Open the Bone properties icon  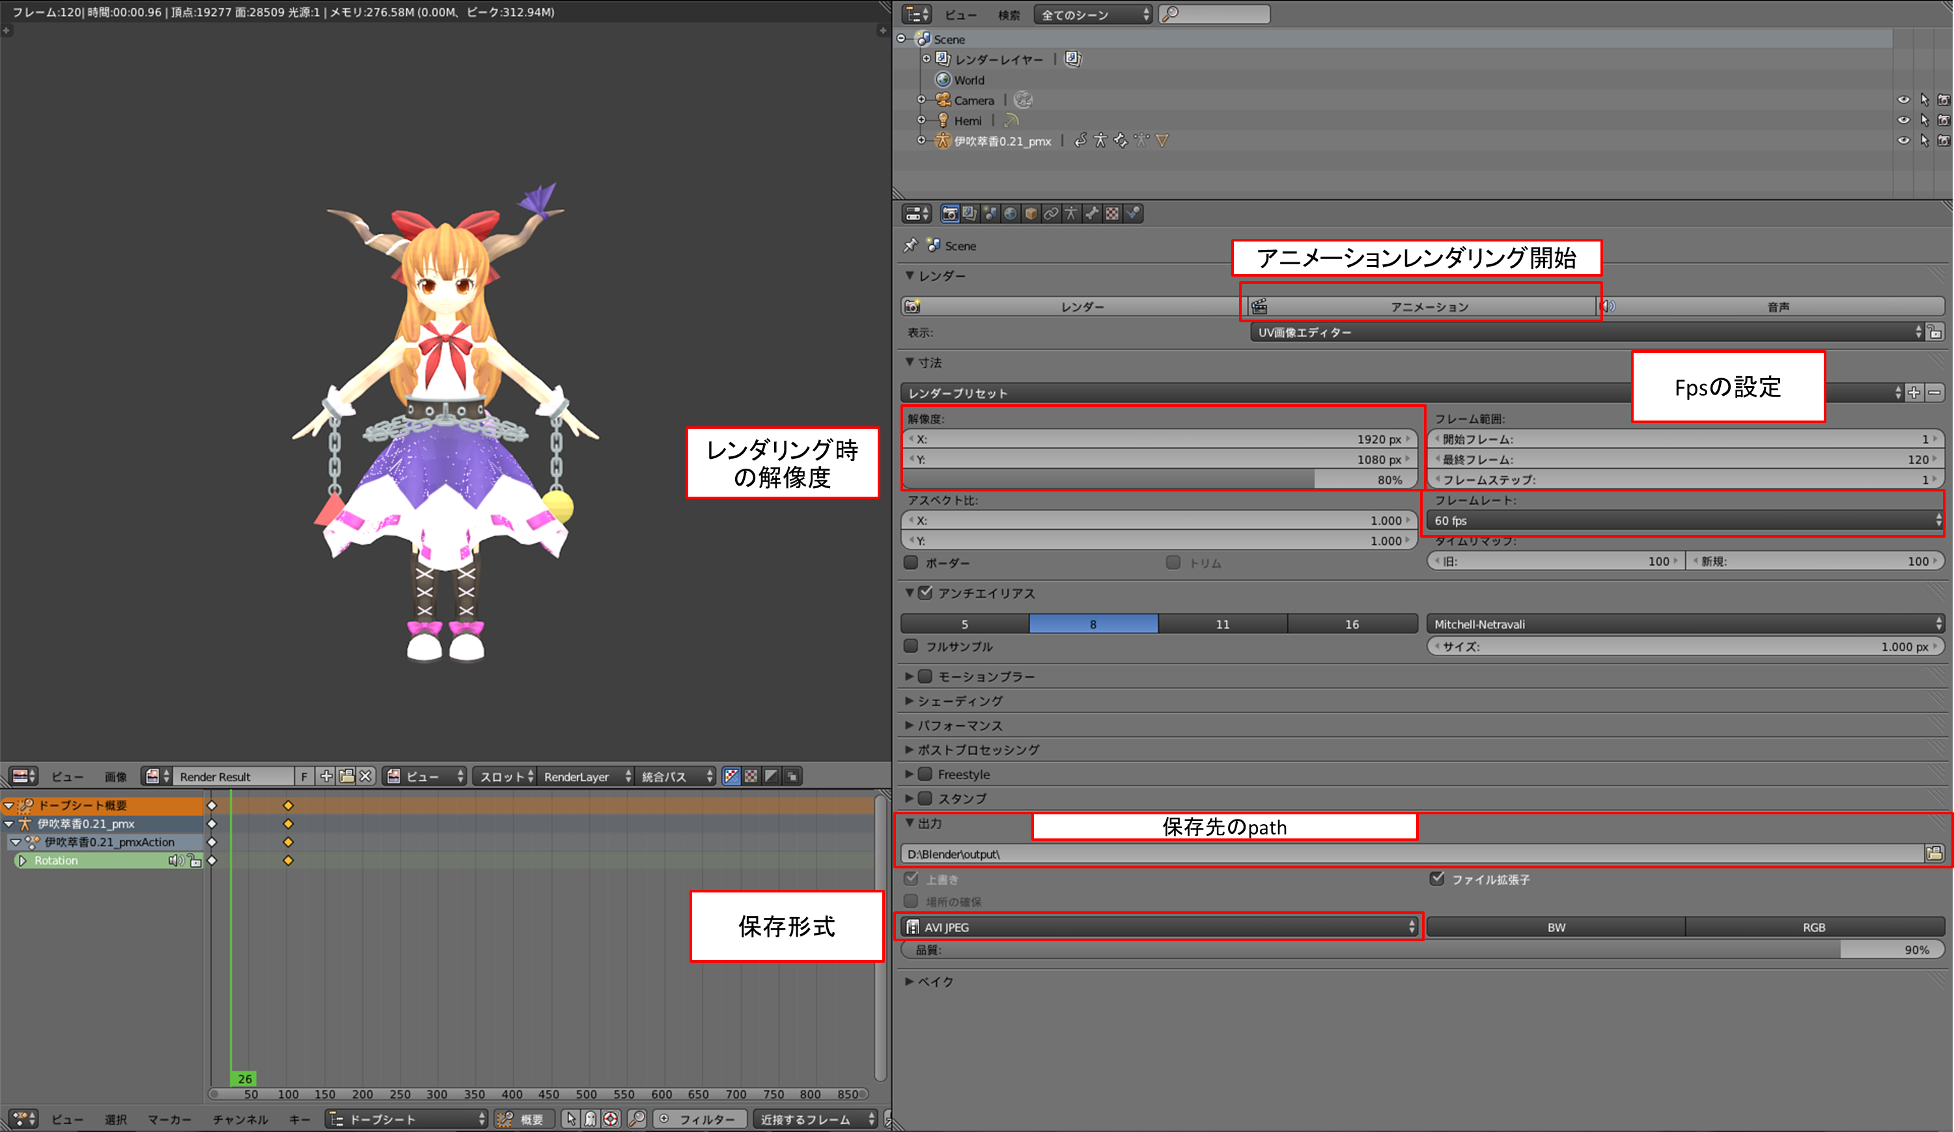[x=1093, y=214]
